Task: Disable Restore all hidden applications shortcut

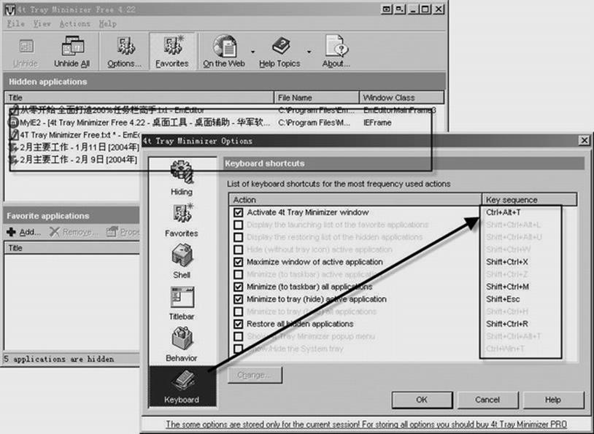Action: click(x=239, y=324)
